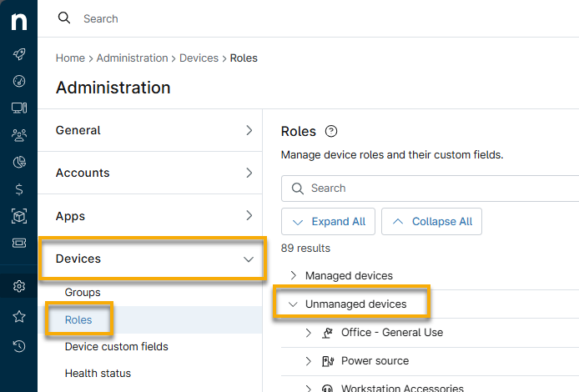Focus the Roles search input
Viewport: 579px width, 392px height.
(x=430, y=188)
